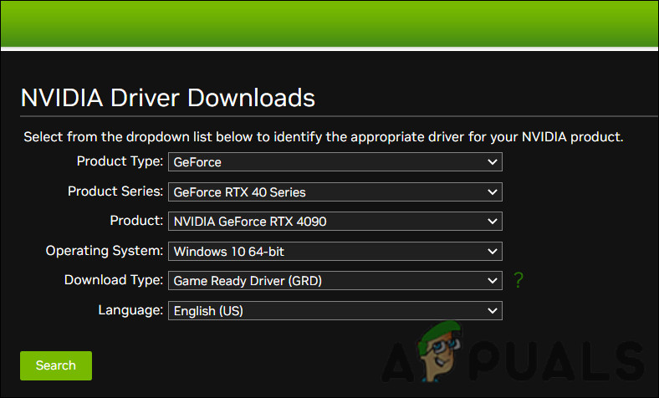The width and height of the screenshot is (659, 398).
Task: Click the dropdown instruction sentence text
Action: tap(323, 136)
